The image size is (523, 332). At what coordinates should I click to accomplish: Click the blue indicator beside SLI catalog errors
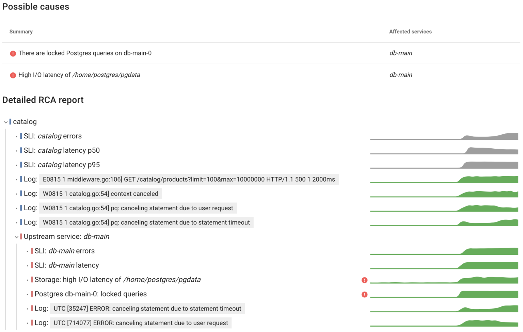[22, 136]
